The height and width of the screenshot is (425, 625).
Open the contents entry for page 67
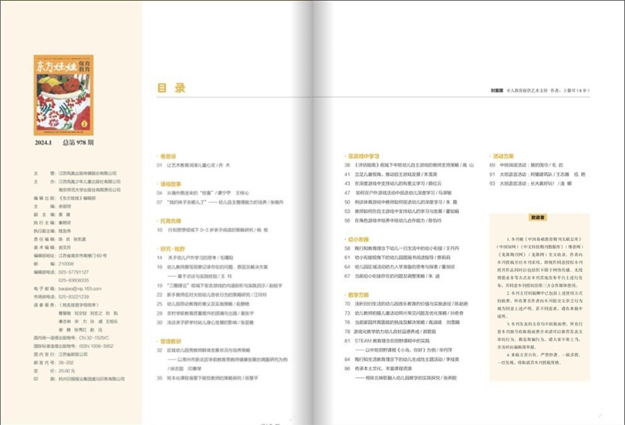point(392,276)
